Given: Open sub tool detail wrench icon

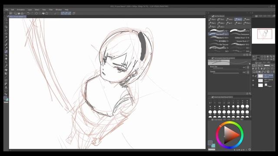Looking at the screenshot, I should tap(250, 94).
